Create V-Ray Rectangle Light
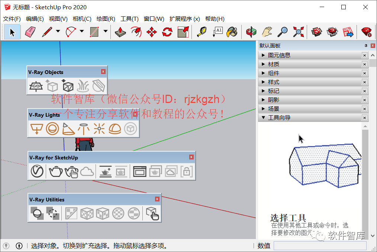This screenshot has height=252, width=377. coord(36,129)
